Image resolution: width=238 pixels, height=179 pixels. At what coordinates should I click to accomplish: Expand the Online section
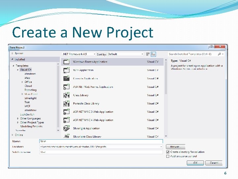point(13,135)
